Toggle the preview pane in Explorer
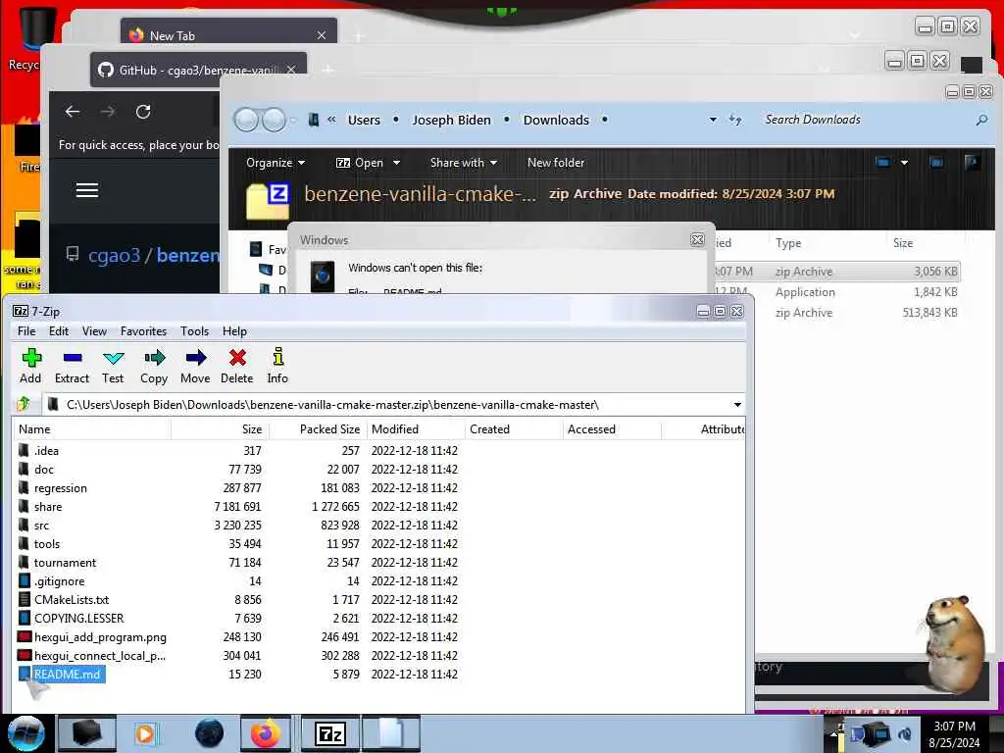This screenshot has width=1004, height=753. pyautogui.click(x=936, y=163)
